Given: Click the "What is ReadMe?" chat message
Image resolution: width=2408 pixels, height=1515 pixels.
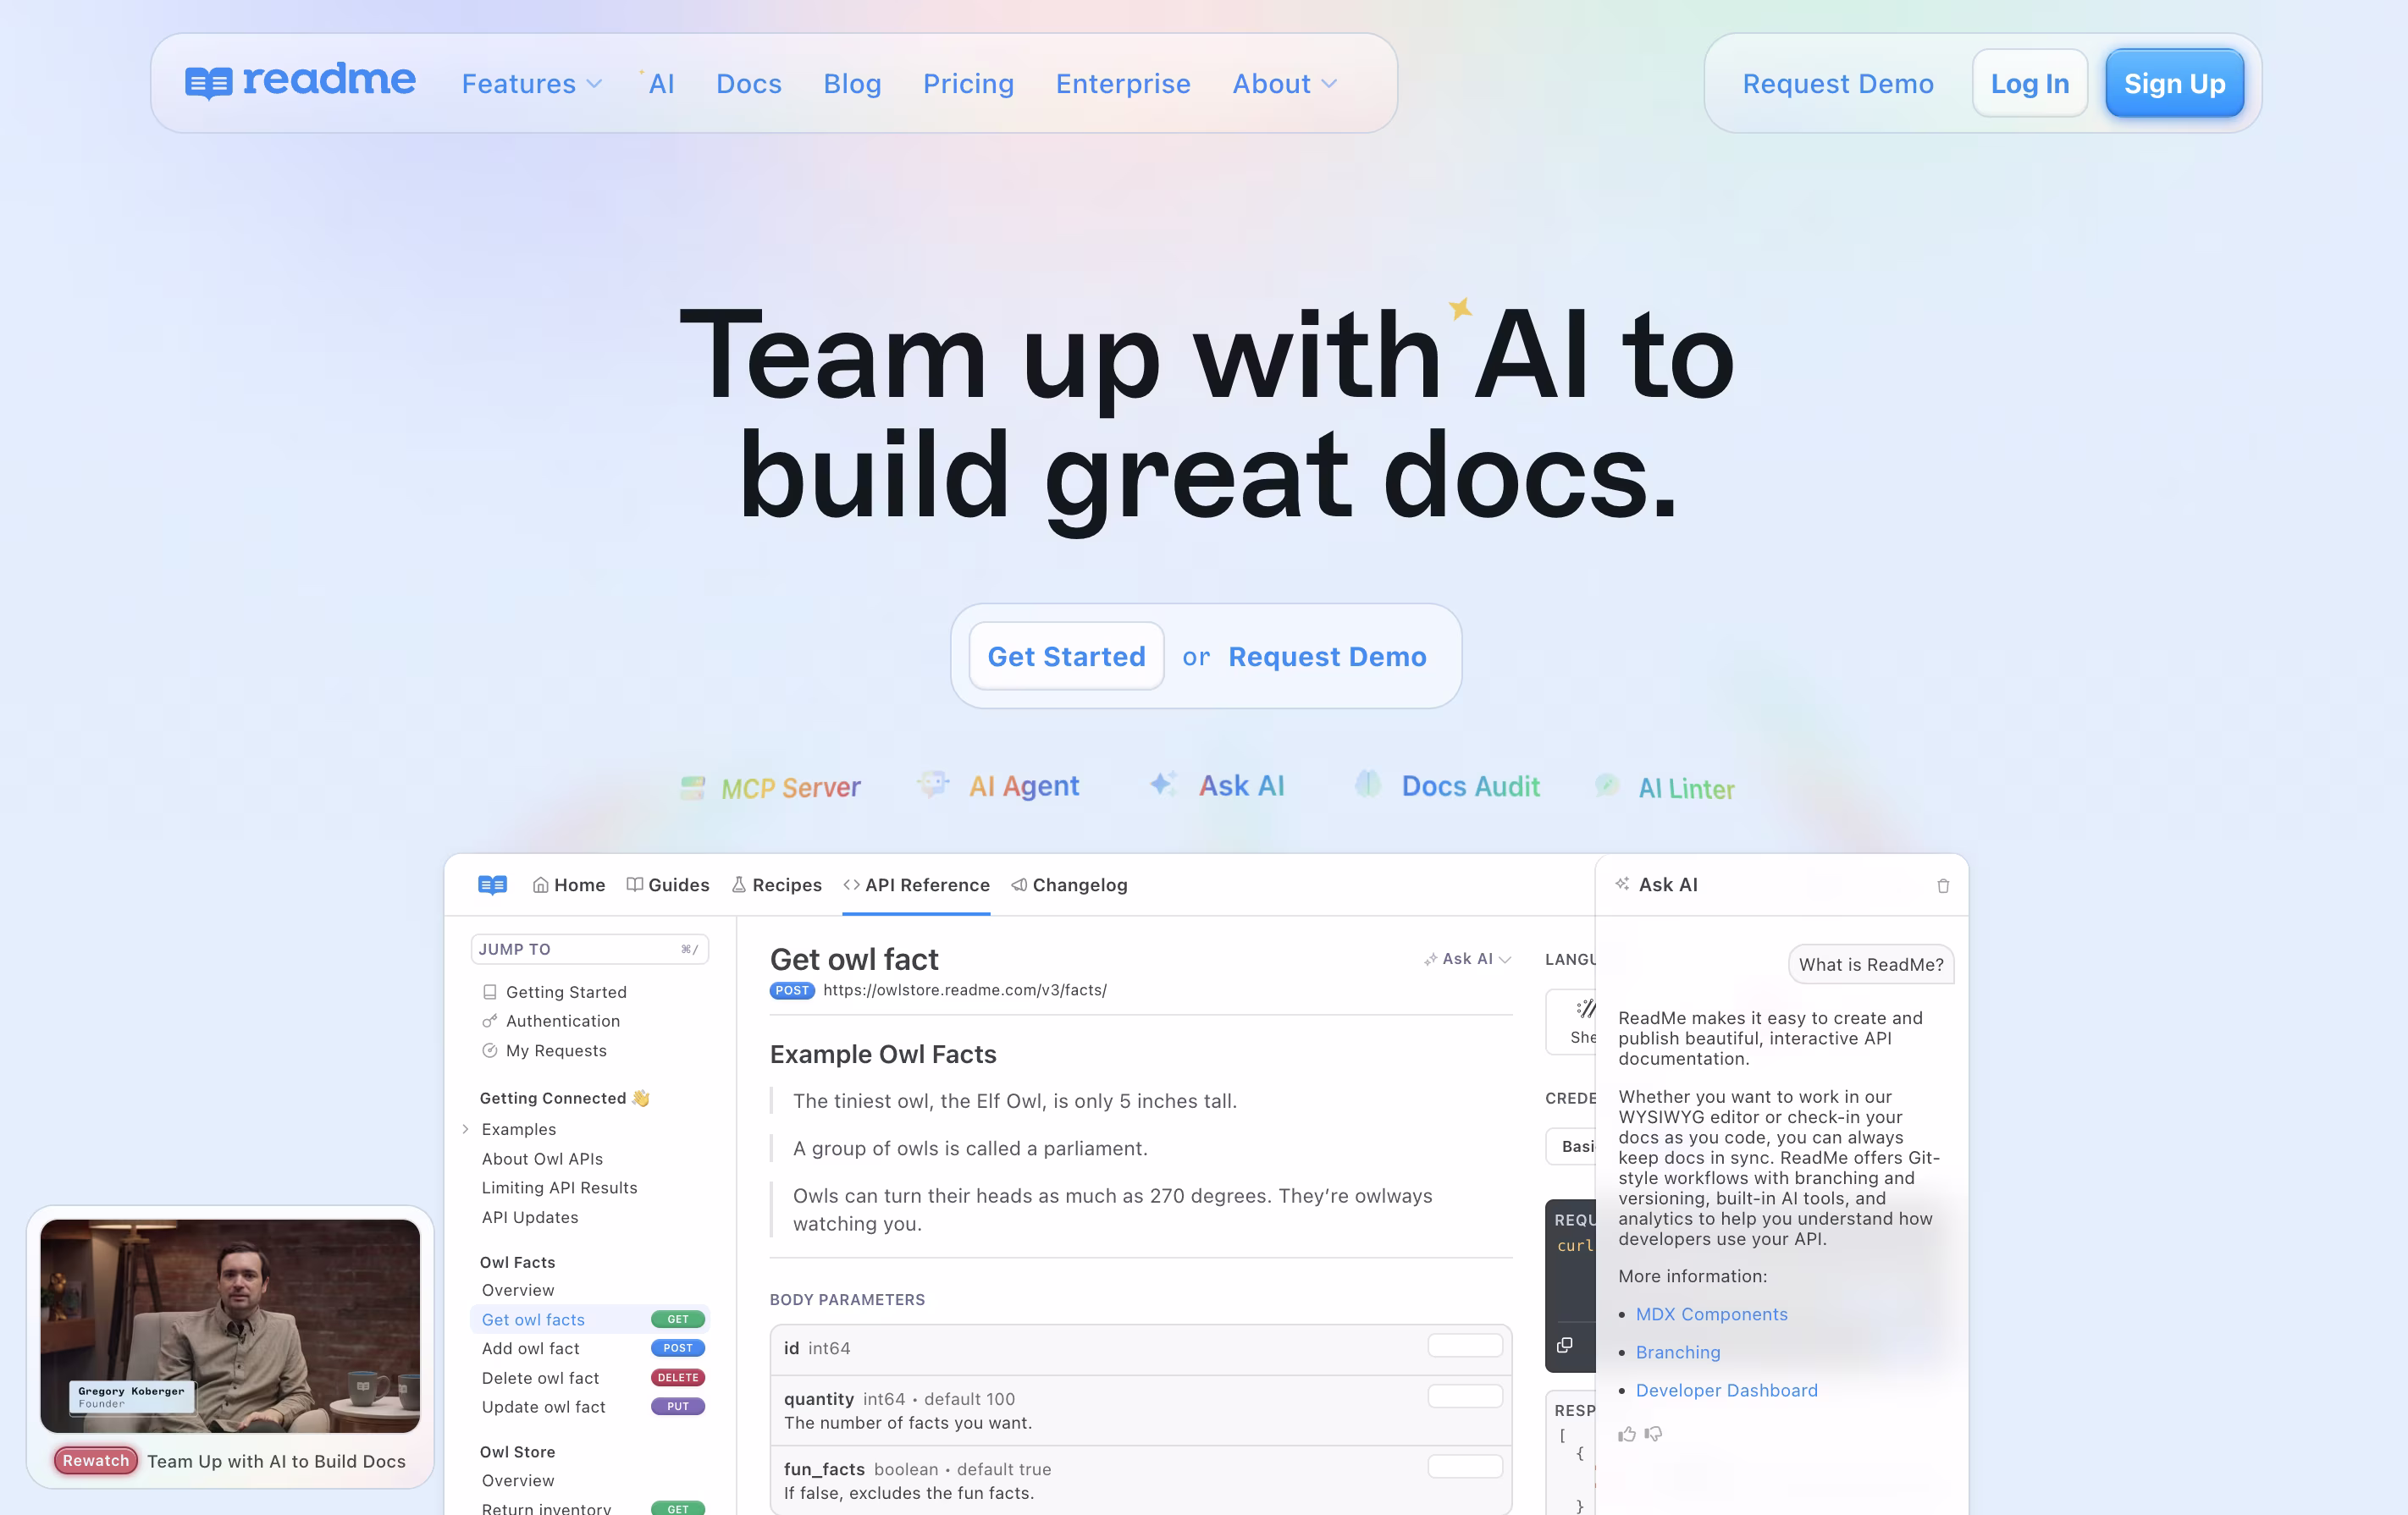Looking at the screenshot, I should pos(1871,963).
